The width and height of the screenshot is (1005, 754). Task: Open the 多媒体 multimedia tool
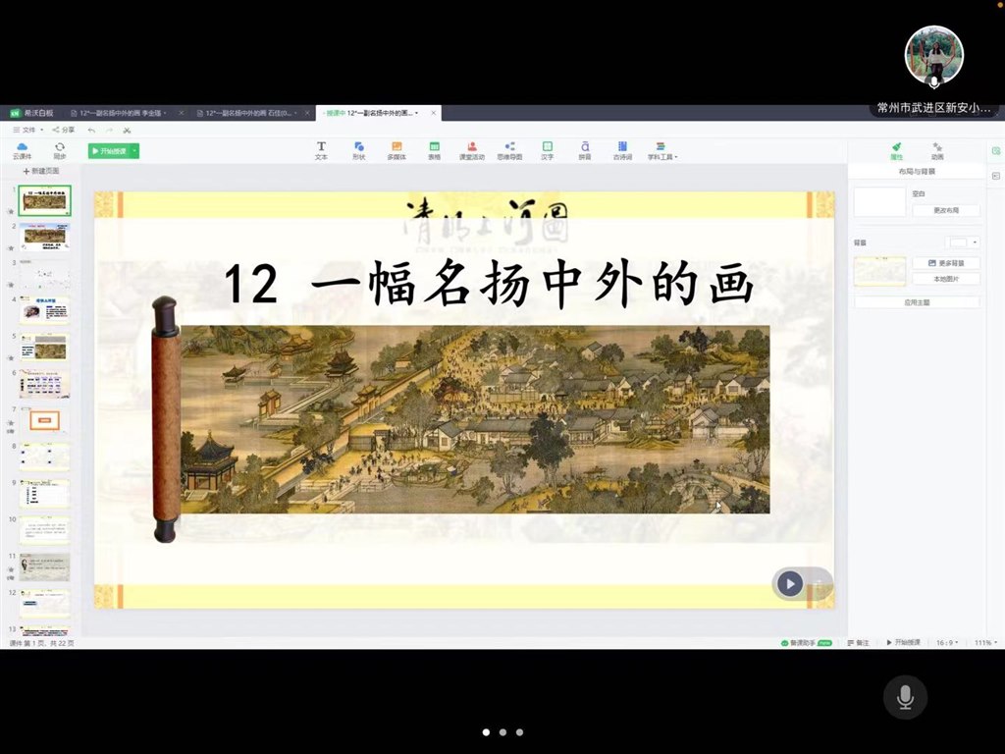click(397, 150)
